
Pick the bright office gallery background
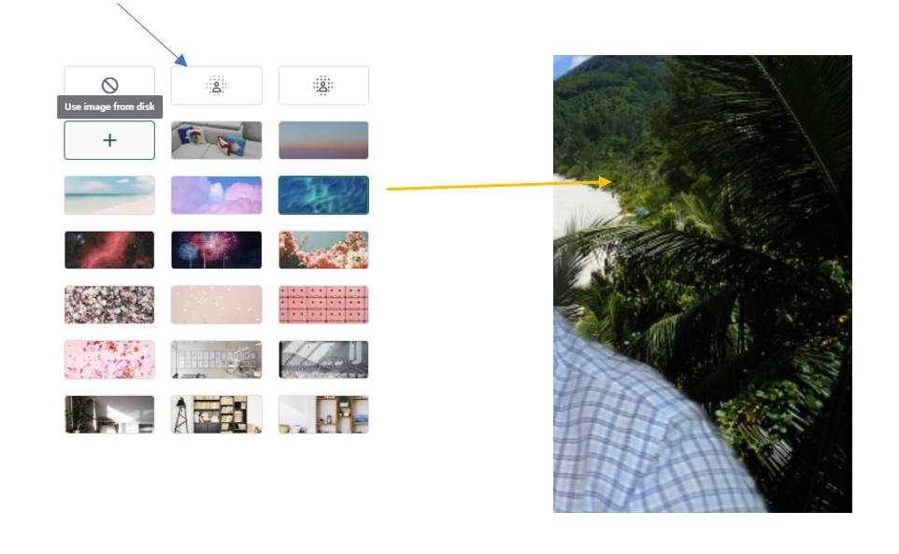216,360
